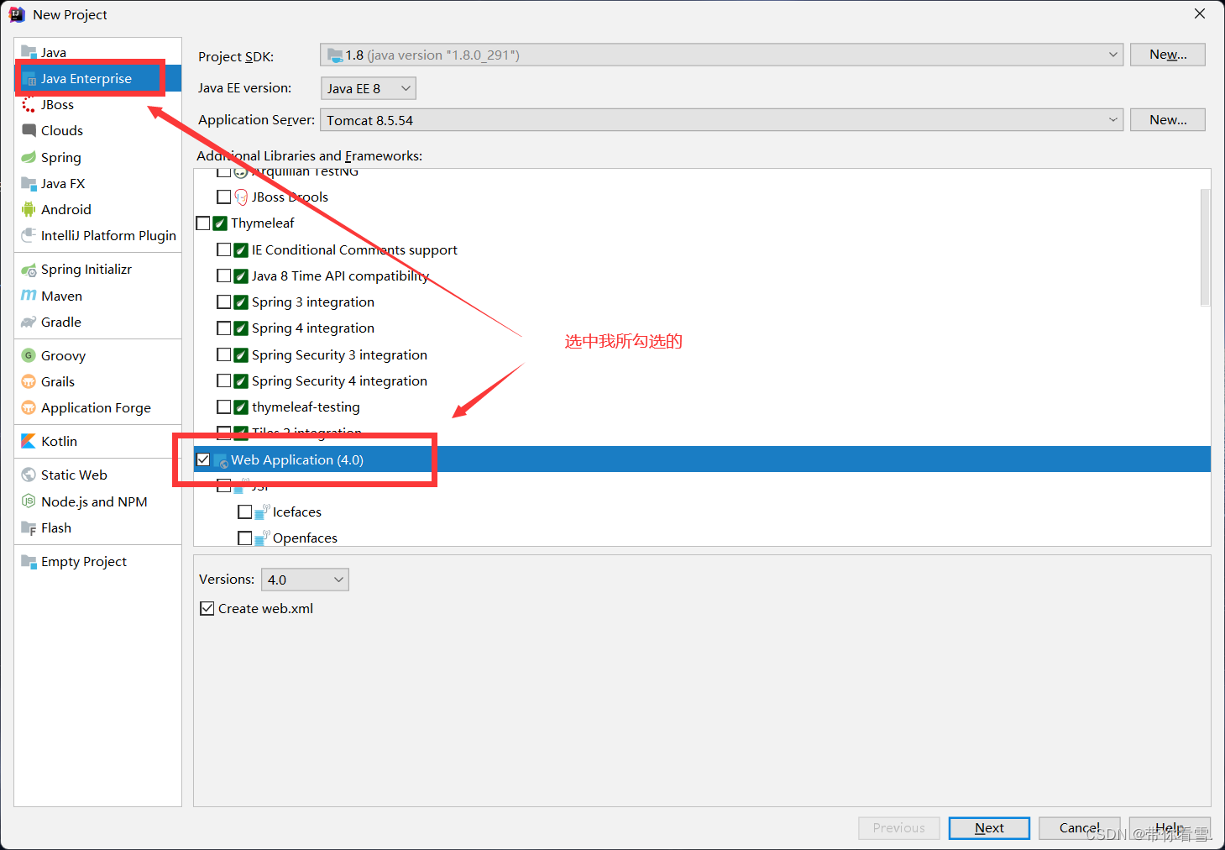Select Empty Project type
1225x850 pixels.
98,561
